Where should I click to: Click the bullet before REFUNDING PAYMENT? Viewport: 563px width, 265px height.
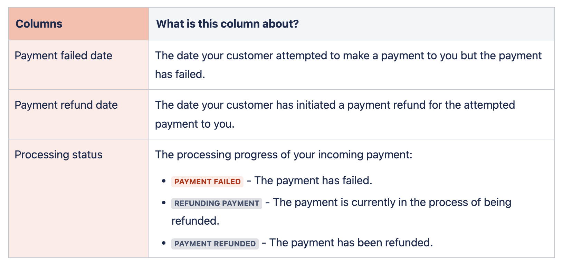164,203
